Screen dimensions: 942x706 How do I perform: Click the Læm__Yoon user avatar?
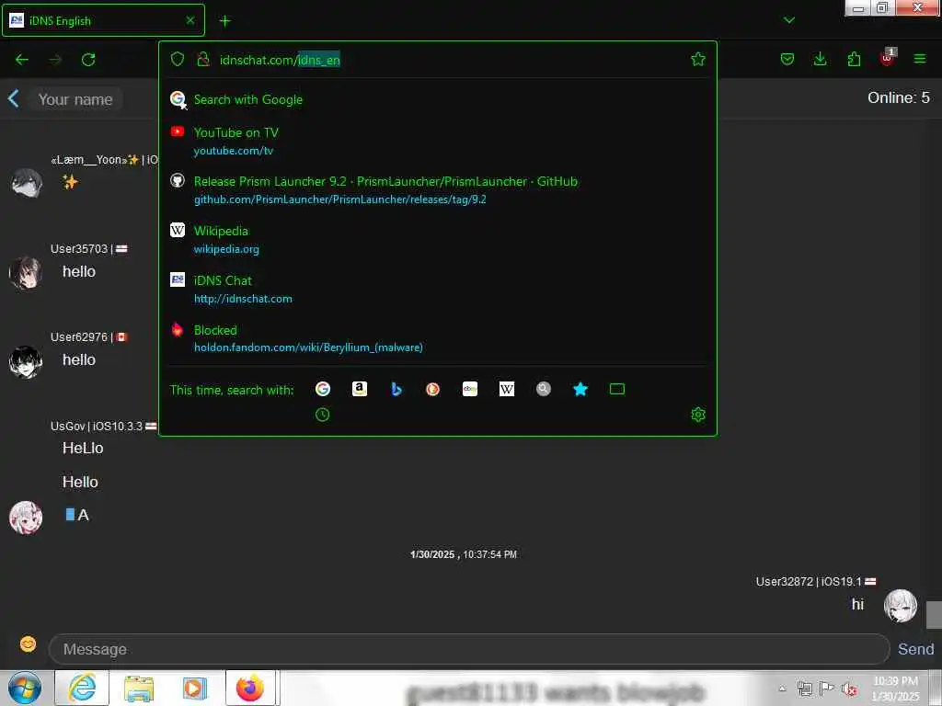(x=26, y=183)
